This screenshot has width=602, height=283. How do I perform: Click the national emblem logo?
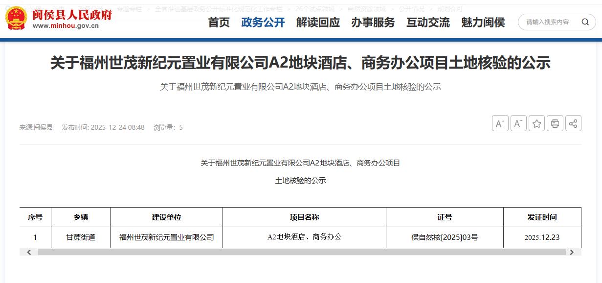pyautogui.click(x=16, y=19)
